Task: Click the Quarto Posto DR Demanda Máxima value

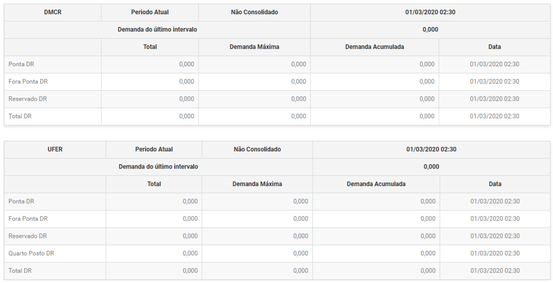Action: coord(301,253)
